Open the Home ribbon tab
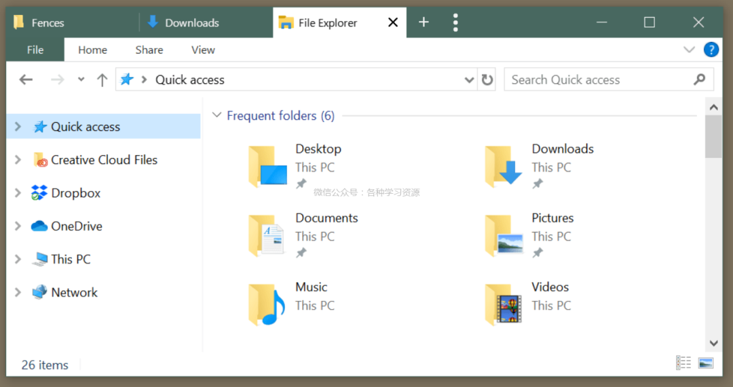 click(x=92, y=50)
